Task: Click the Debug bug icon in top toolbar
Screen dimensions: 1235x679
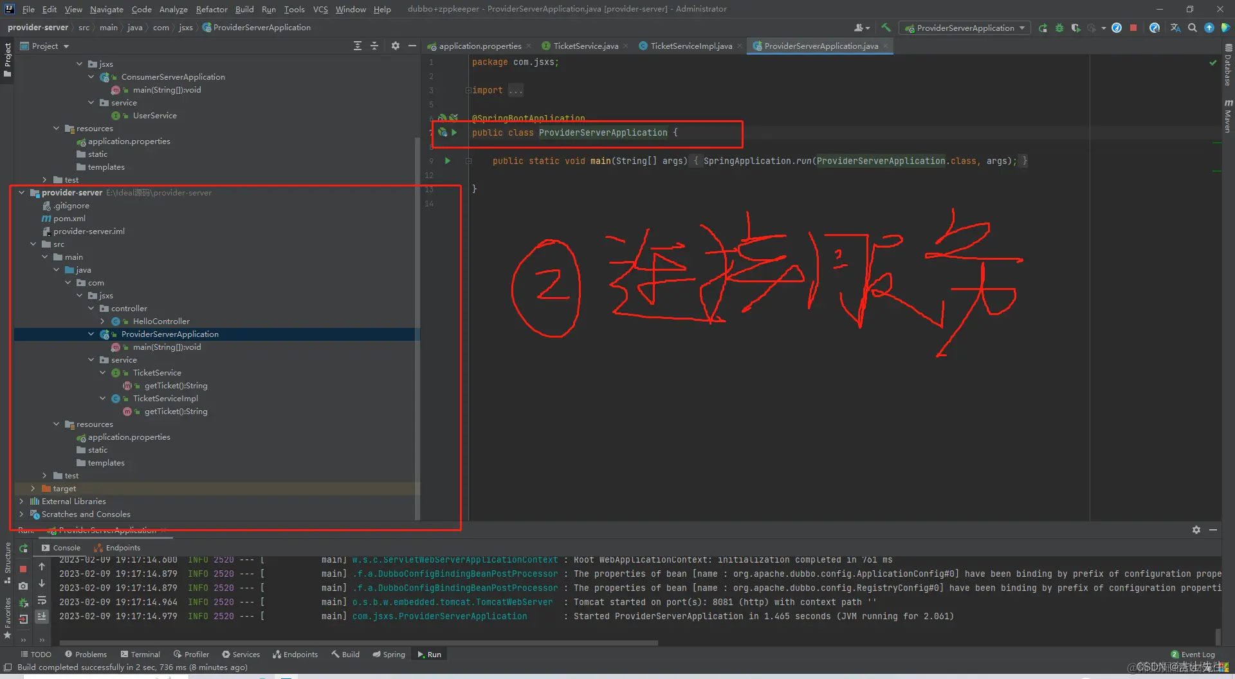Action: point(1059,28)
